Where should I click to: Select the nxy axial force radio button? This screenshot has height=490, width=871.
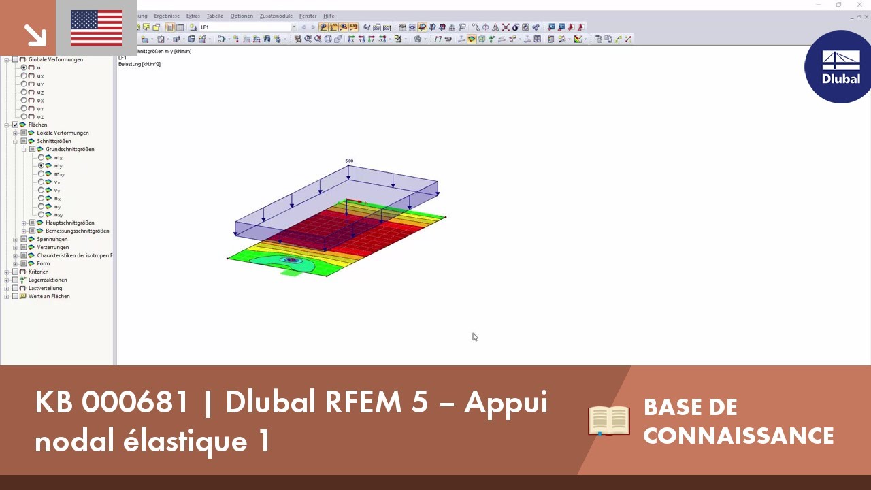(x=41, y=214)
